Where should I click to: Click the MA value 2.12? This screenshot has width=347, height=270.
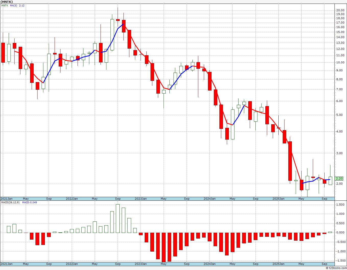point(22,5)
